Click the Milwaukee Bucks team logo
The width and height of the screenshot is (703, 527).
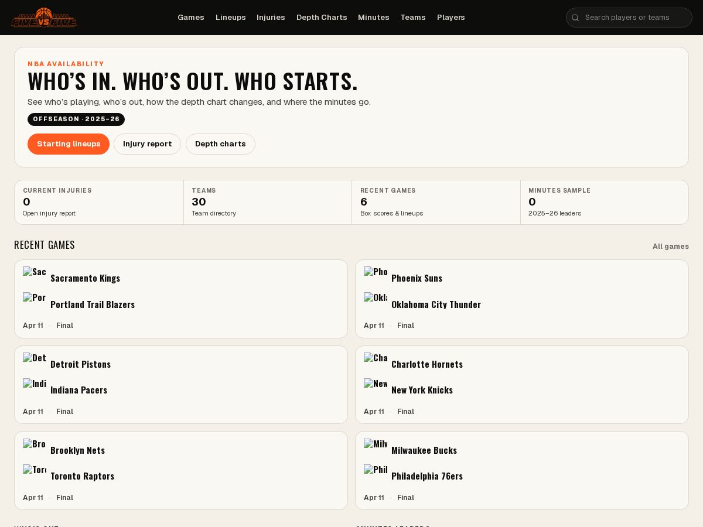[x=376, y=450]
